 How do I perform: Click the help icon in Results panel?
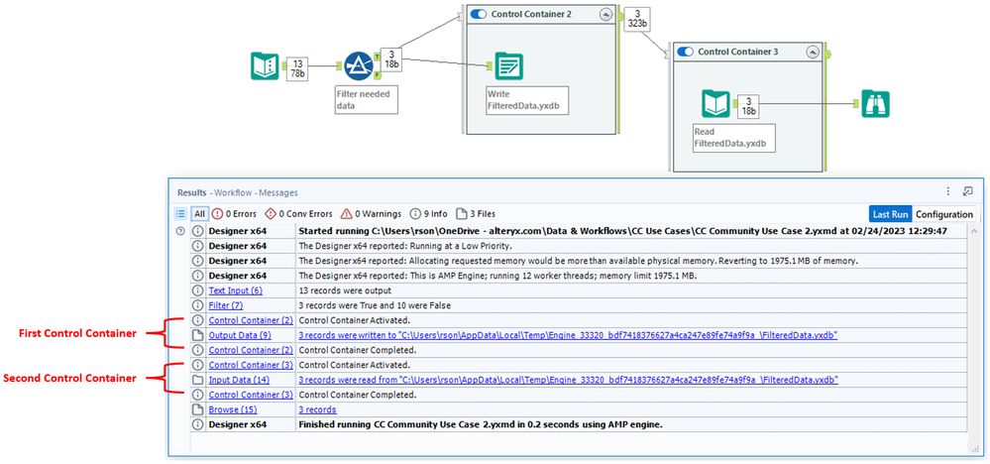tap(180, 231)
